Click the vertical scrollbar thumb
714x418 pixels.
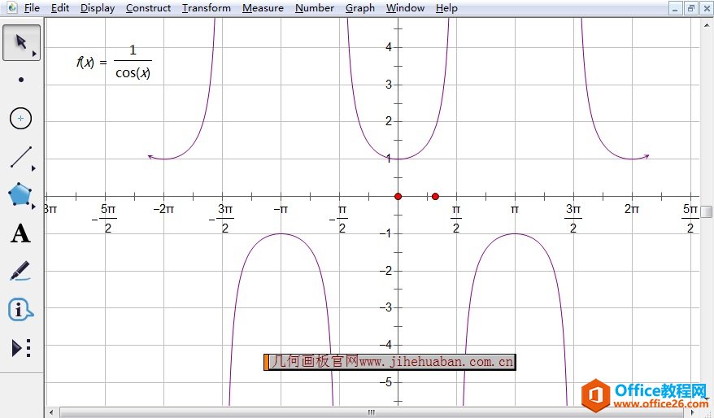pyautogui.click(x=706, y=211)
